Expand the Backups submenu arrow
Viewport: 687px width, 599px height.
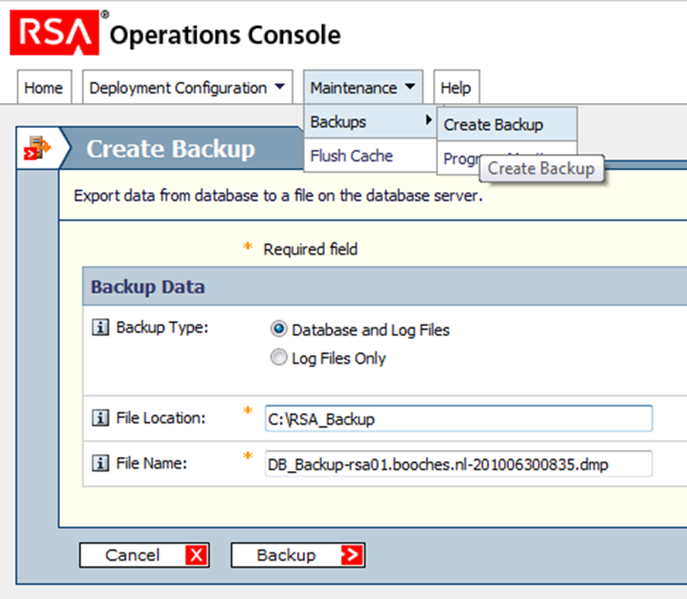pos(429,120)
